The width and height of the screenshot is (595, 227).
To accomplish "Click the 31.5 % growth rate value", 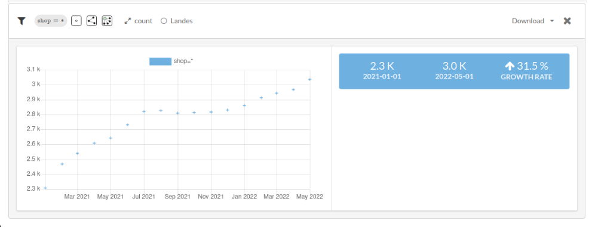I will (532, 66).
